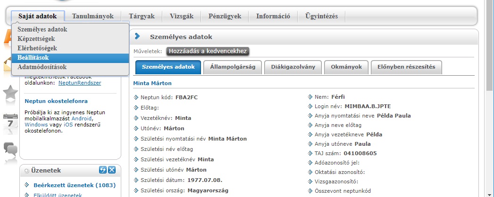Click the arrow icon beside Személyes adatok header
Image resolution: width=494 pixels, height=197 pixels.
click(x=138, y=36)
